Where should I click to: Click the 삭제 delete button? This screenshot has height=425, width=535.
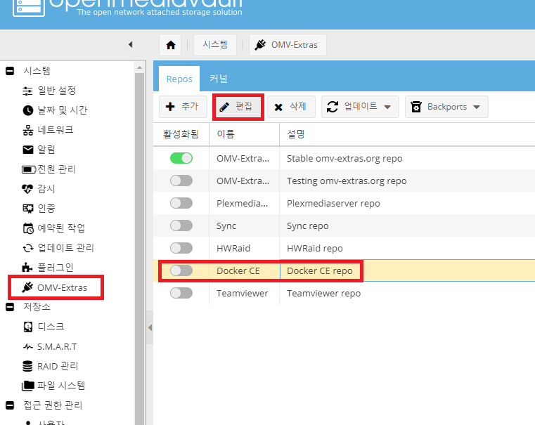[x=291, y=107]
